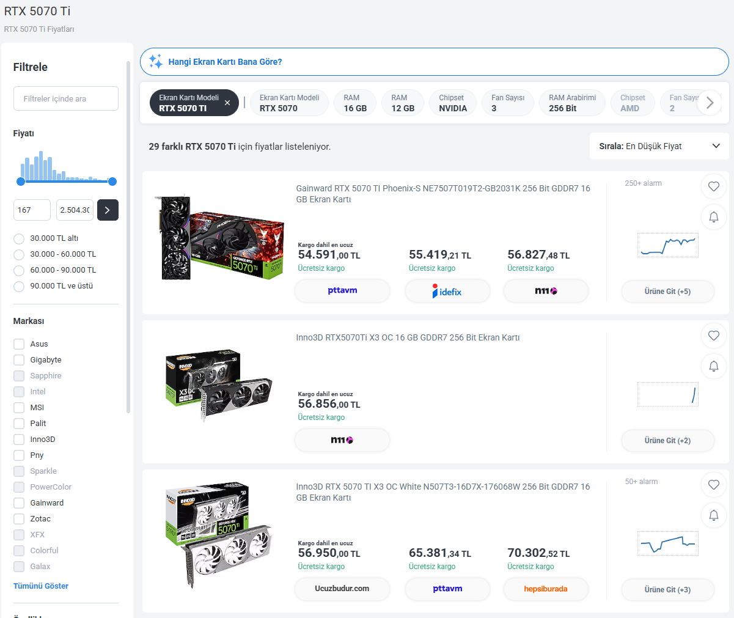Check the MSI brand filter

click(x=19, y=408)
